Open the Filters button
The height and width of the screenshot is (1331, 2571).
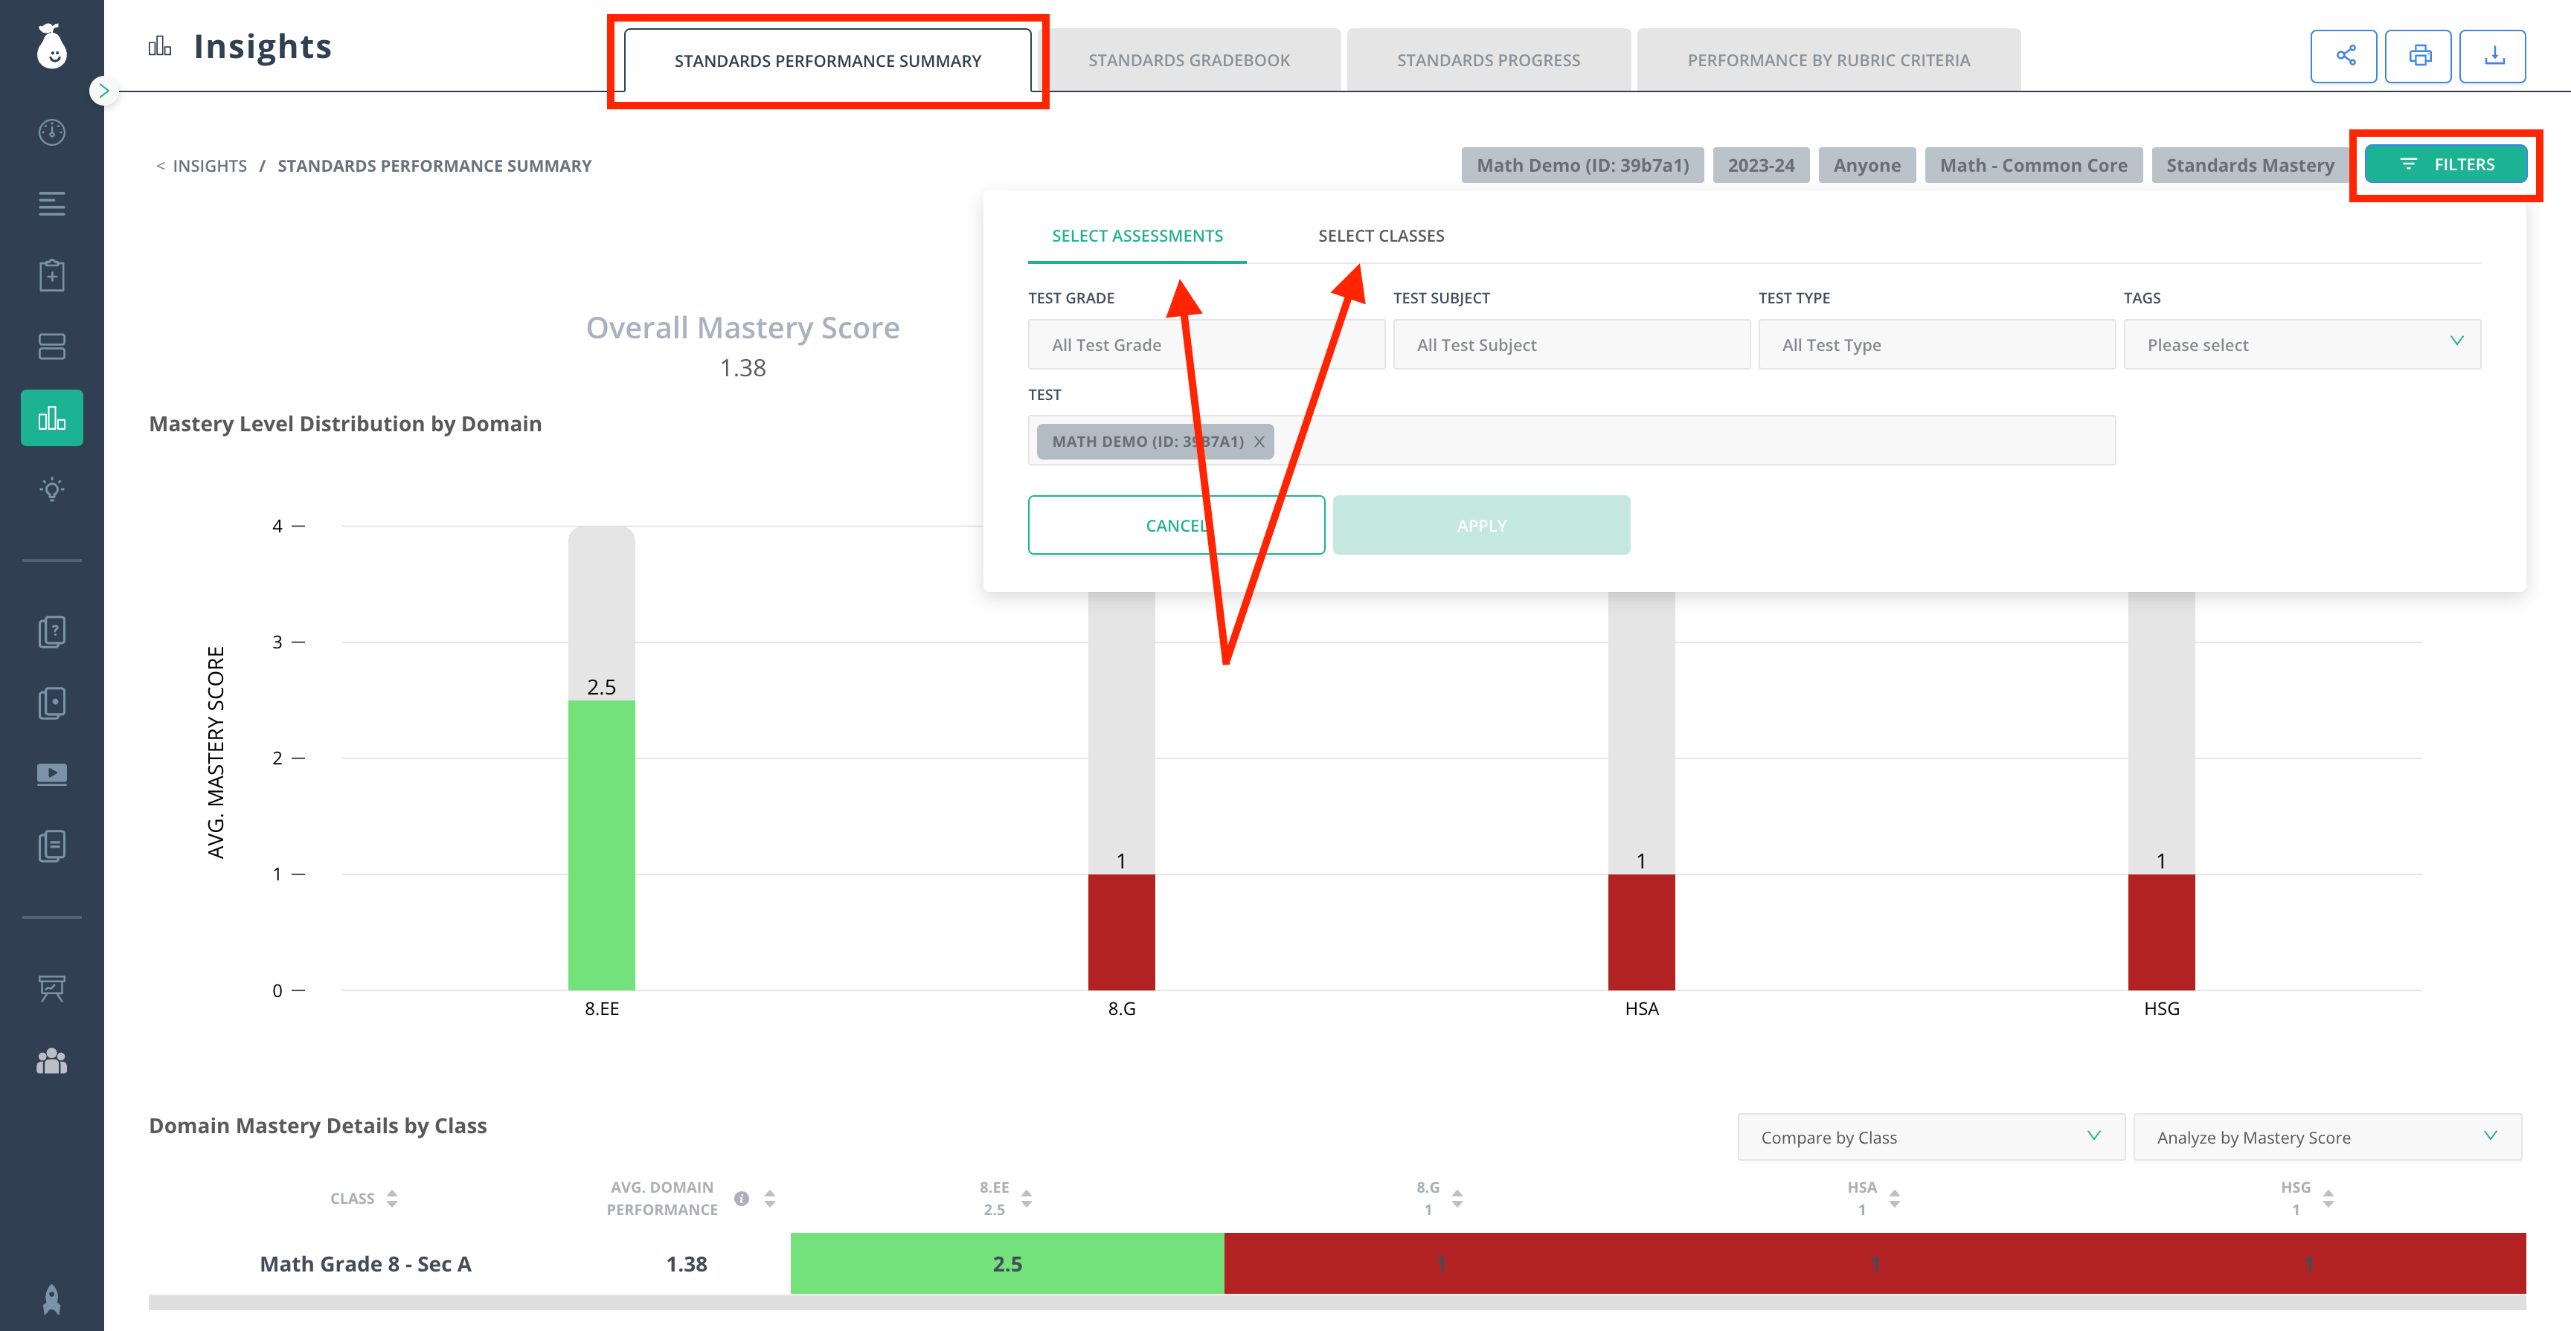[2446, 164]
